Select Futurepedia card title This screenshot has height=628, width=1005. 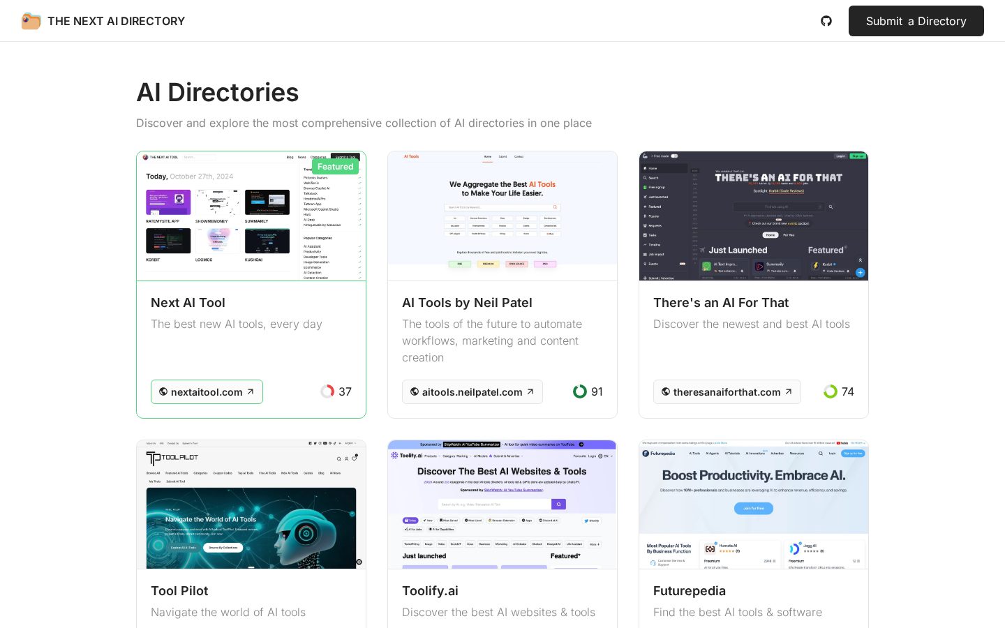coord(690,591)
